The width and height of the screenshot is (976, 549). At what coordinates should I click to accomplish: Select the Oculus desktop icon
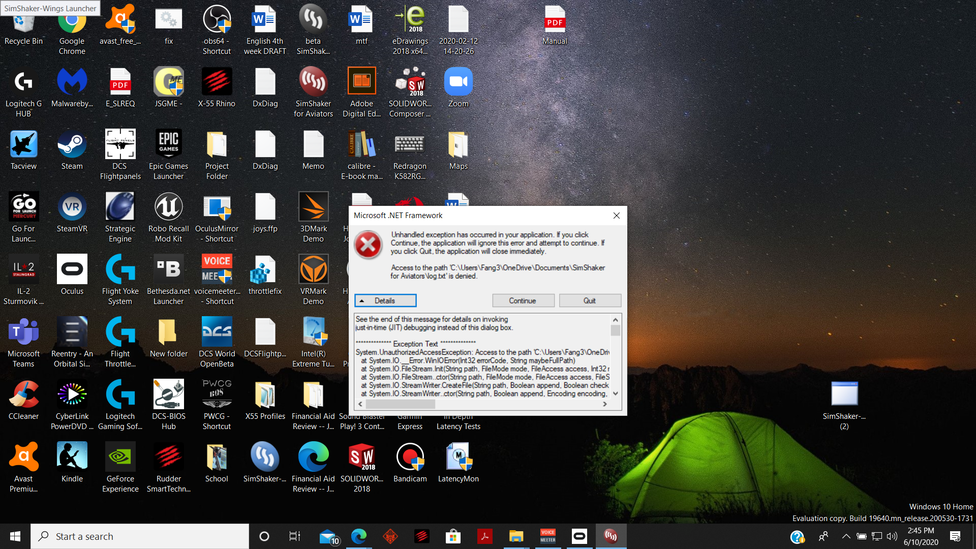click(72, 276)
